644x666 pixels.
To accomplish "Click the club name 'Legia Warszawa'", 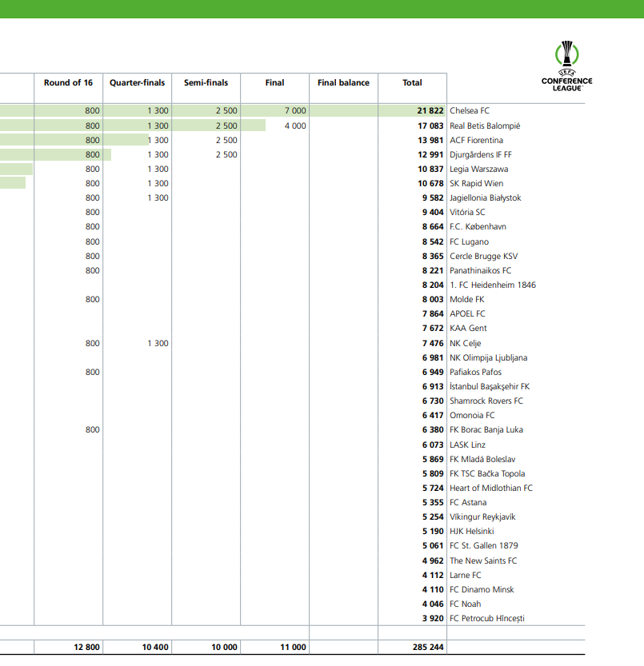I will coord(478,169).
